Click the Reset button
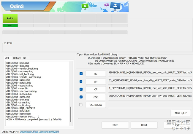This screenshot has width=193, height=134. click(144, 125)
